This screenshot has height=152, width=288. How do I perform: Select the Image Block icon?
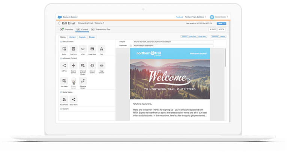coord(92,49)
